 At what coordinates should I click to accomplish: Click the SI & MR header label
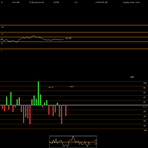tap(16, 2)
